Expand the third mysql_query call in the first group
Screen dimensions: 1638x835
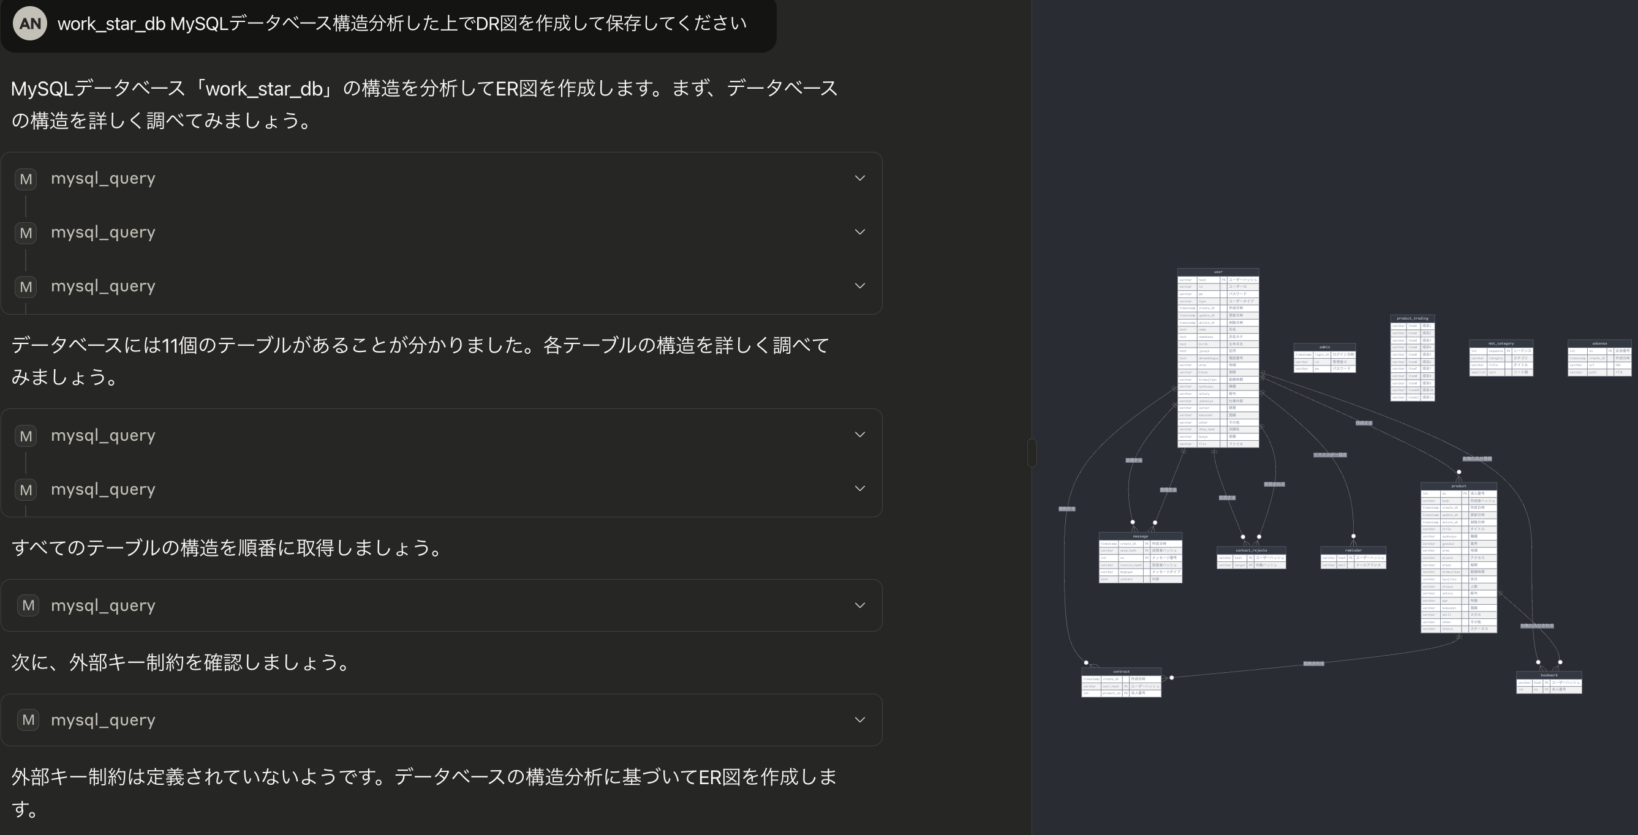(859, 285)
